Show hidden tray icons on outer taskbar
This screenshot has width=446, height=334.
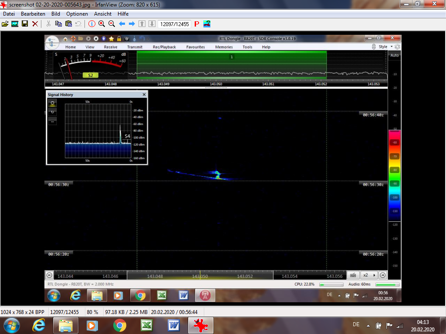point(368,325)
